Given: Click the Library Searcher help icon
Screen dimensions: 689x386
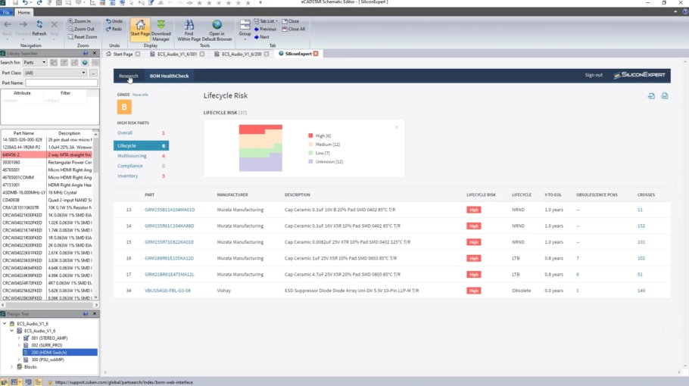Looking at the screenshot, I should (x=86, y=53).
